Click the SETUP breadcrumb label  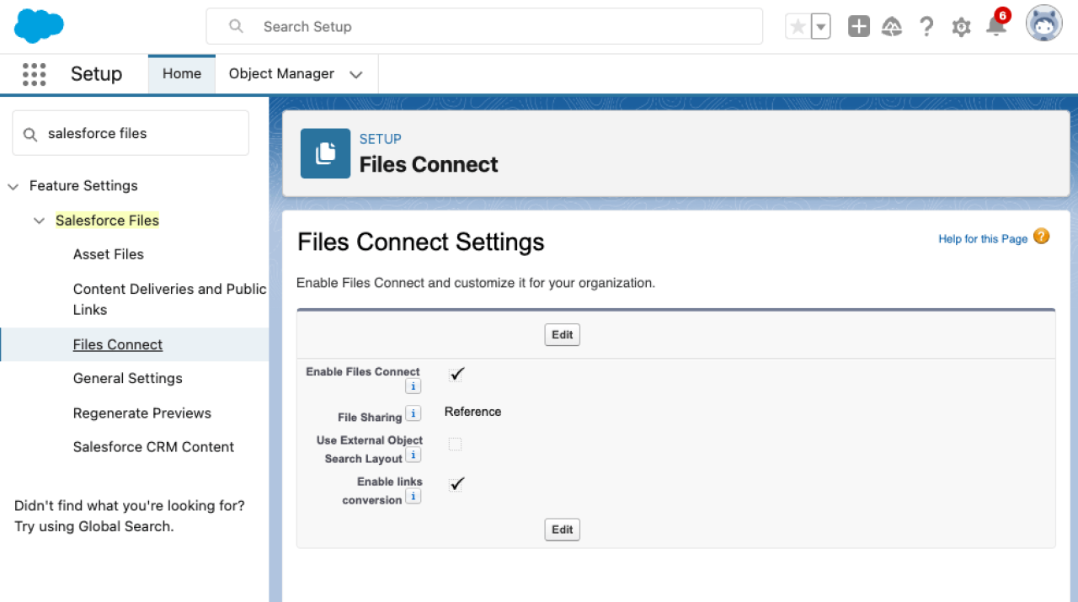[381, 139]
